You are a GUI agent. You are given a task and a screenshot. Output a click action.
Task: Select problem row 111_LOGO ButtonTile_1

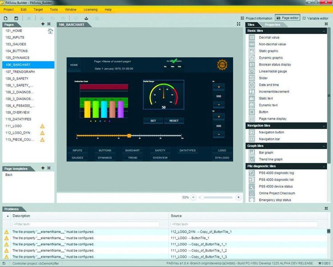165,238
